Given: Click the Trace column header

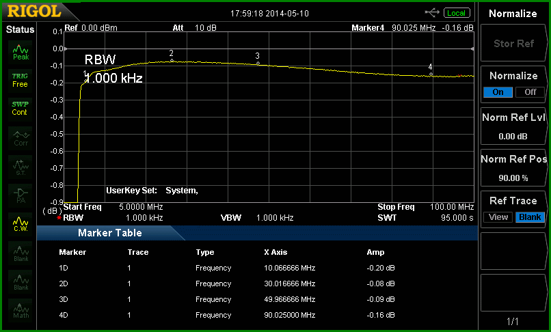Looking at the screenshot, I should pos(138,252).
